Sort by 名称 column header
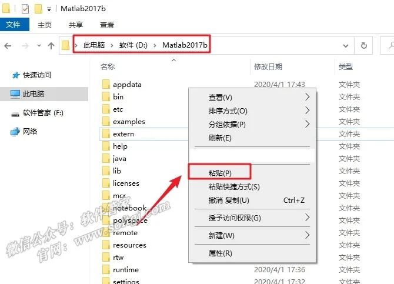The width and height of the screenshot is (394, 284). (108, 67)
